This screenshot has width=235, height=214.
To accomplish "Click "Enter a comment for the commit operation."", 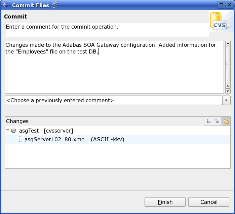I will point(62,27).
